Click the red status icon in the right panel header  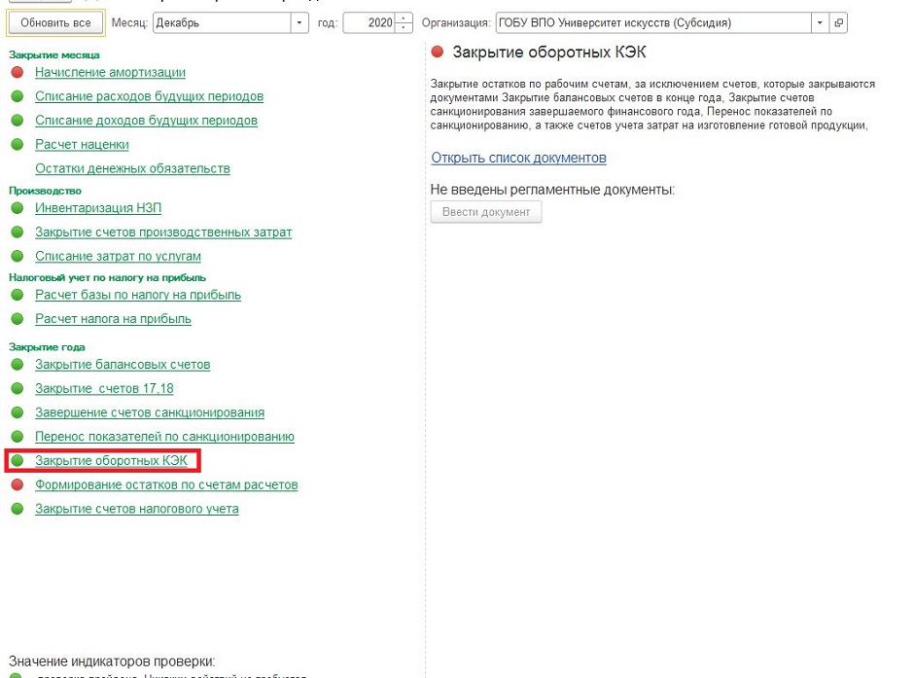438,53
